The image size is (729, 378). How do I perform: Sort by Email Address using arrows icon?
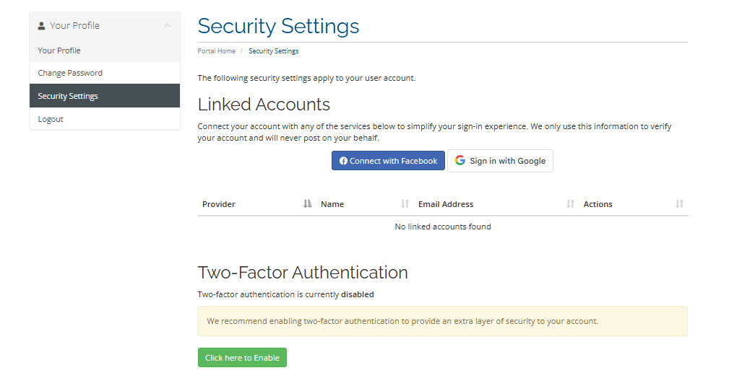click(571, 204)
